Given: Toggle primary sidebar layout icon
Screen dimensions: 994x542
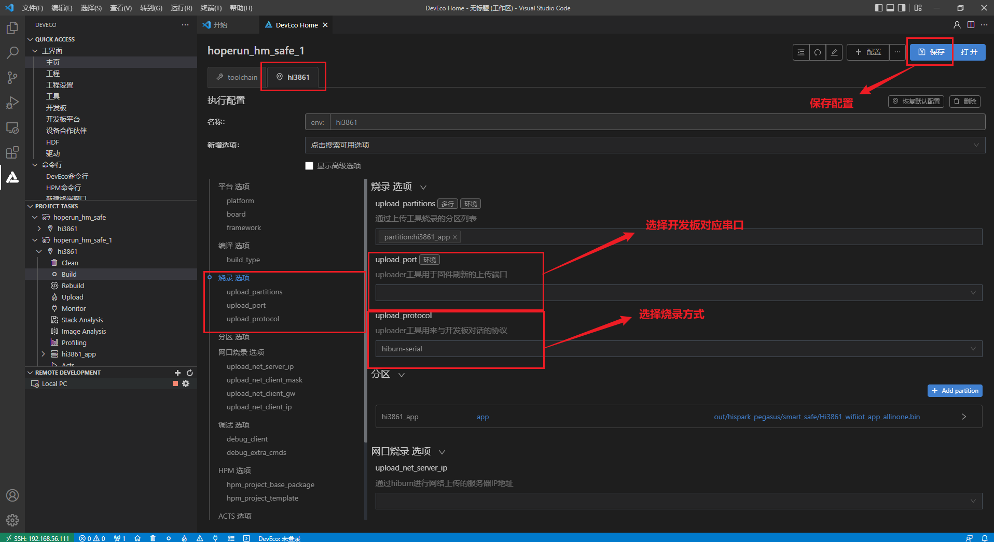Looking at the screenshot, I should tap(878, 8).
